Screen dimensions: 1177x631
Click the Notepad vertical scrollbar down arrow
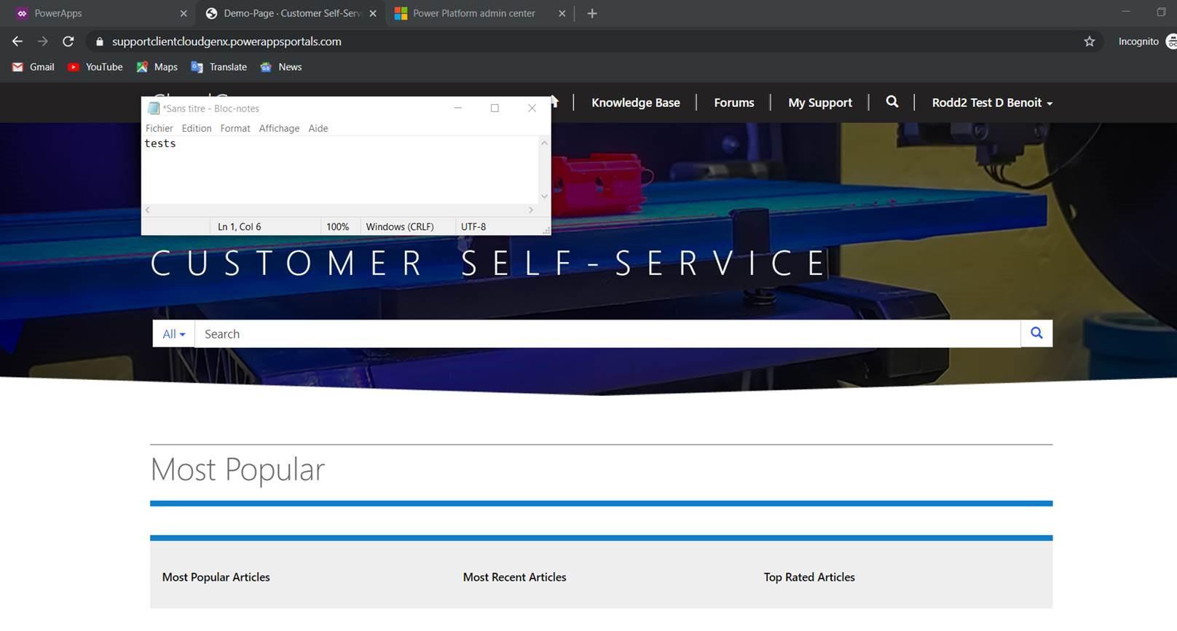pyautogui.click(x=543, y=197)
